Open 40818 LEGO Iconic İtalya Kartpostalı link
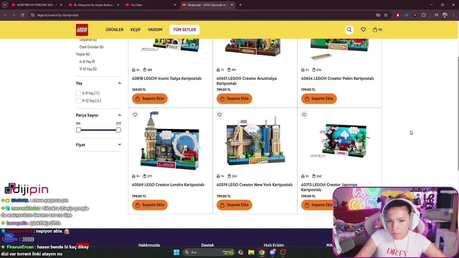This screenshot has width=459, height=258. pyautogui.click(x=167, y=78)
